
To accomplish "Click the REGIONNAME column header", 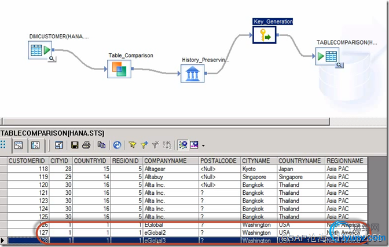I will tap(345, 161).
